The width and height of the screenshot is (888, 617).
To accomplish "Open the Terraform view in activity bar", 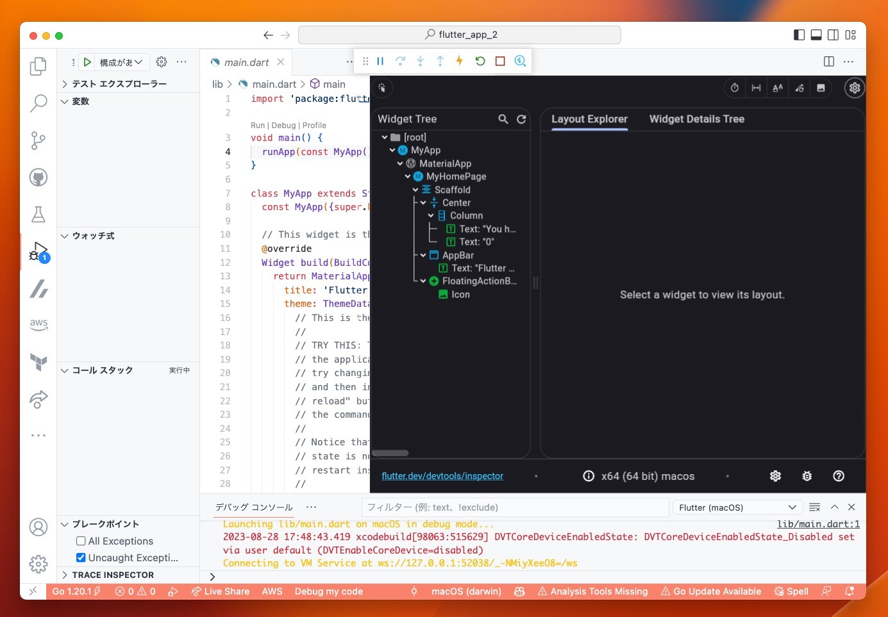I will 38,362.
